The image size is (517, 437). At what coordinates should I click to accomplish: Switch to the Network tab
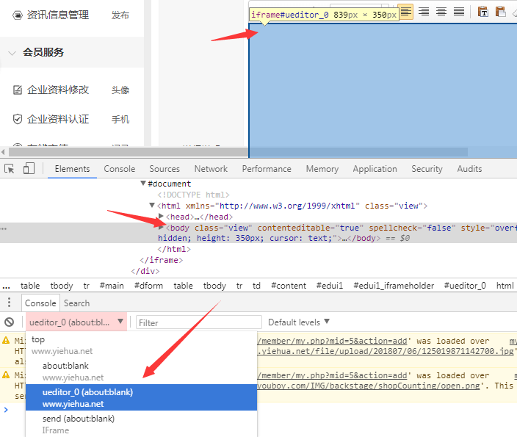[211, 169]
